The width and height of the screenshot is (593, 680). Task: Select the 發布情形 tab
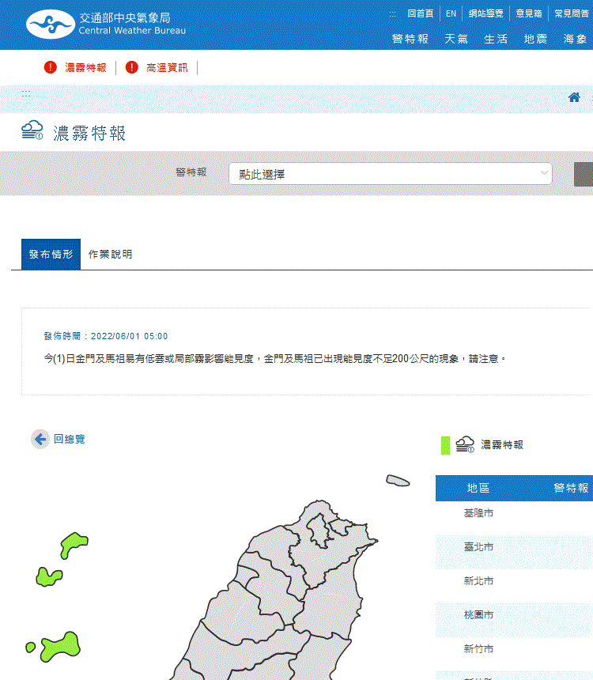51,254
